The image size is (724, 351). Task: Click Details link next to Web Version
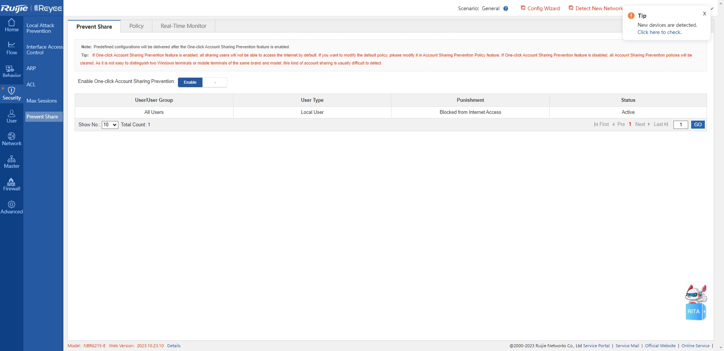[x=173, y=346]
